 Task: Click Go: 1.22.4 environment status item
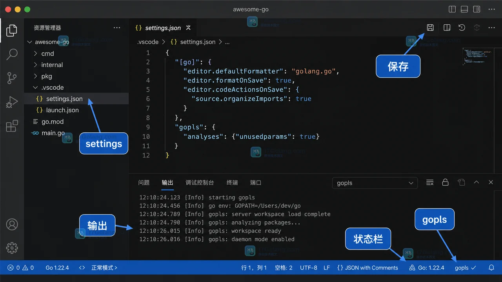427,268
